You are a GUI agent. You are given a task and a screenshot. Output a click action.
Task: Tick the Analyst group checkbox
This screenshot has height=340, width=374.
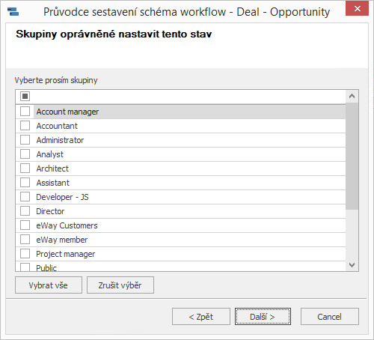point(25,154)
